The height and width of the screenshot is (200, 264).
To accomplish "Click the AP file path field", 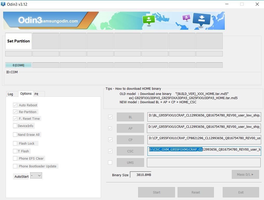I will (x=204, y=128).
